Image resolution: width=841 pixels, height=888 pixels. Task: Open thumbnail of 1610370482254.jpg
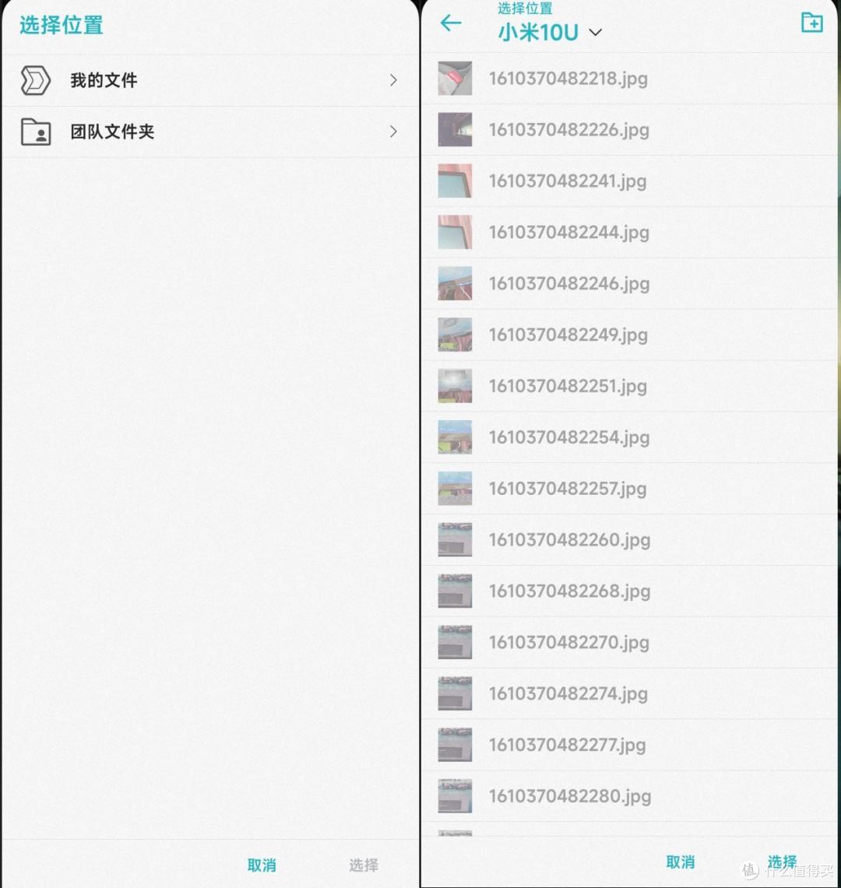455,437
